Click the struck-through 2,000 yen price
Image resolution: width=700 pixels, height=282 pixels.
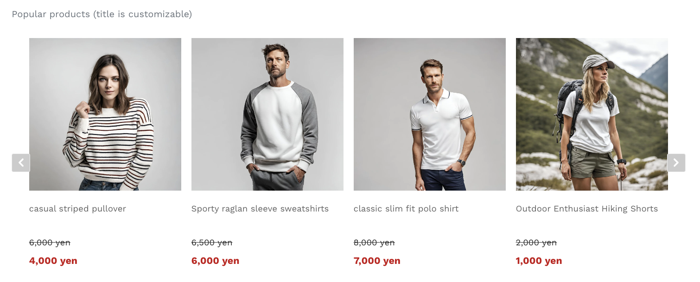pyautogui.click(x=536, y=243)
